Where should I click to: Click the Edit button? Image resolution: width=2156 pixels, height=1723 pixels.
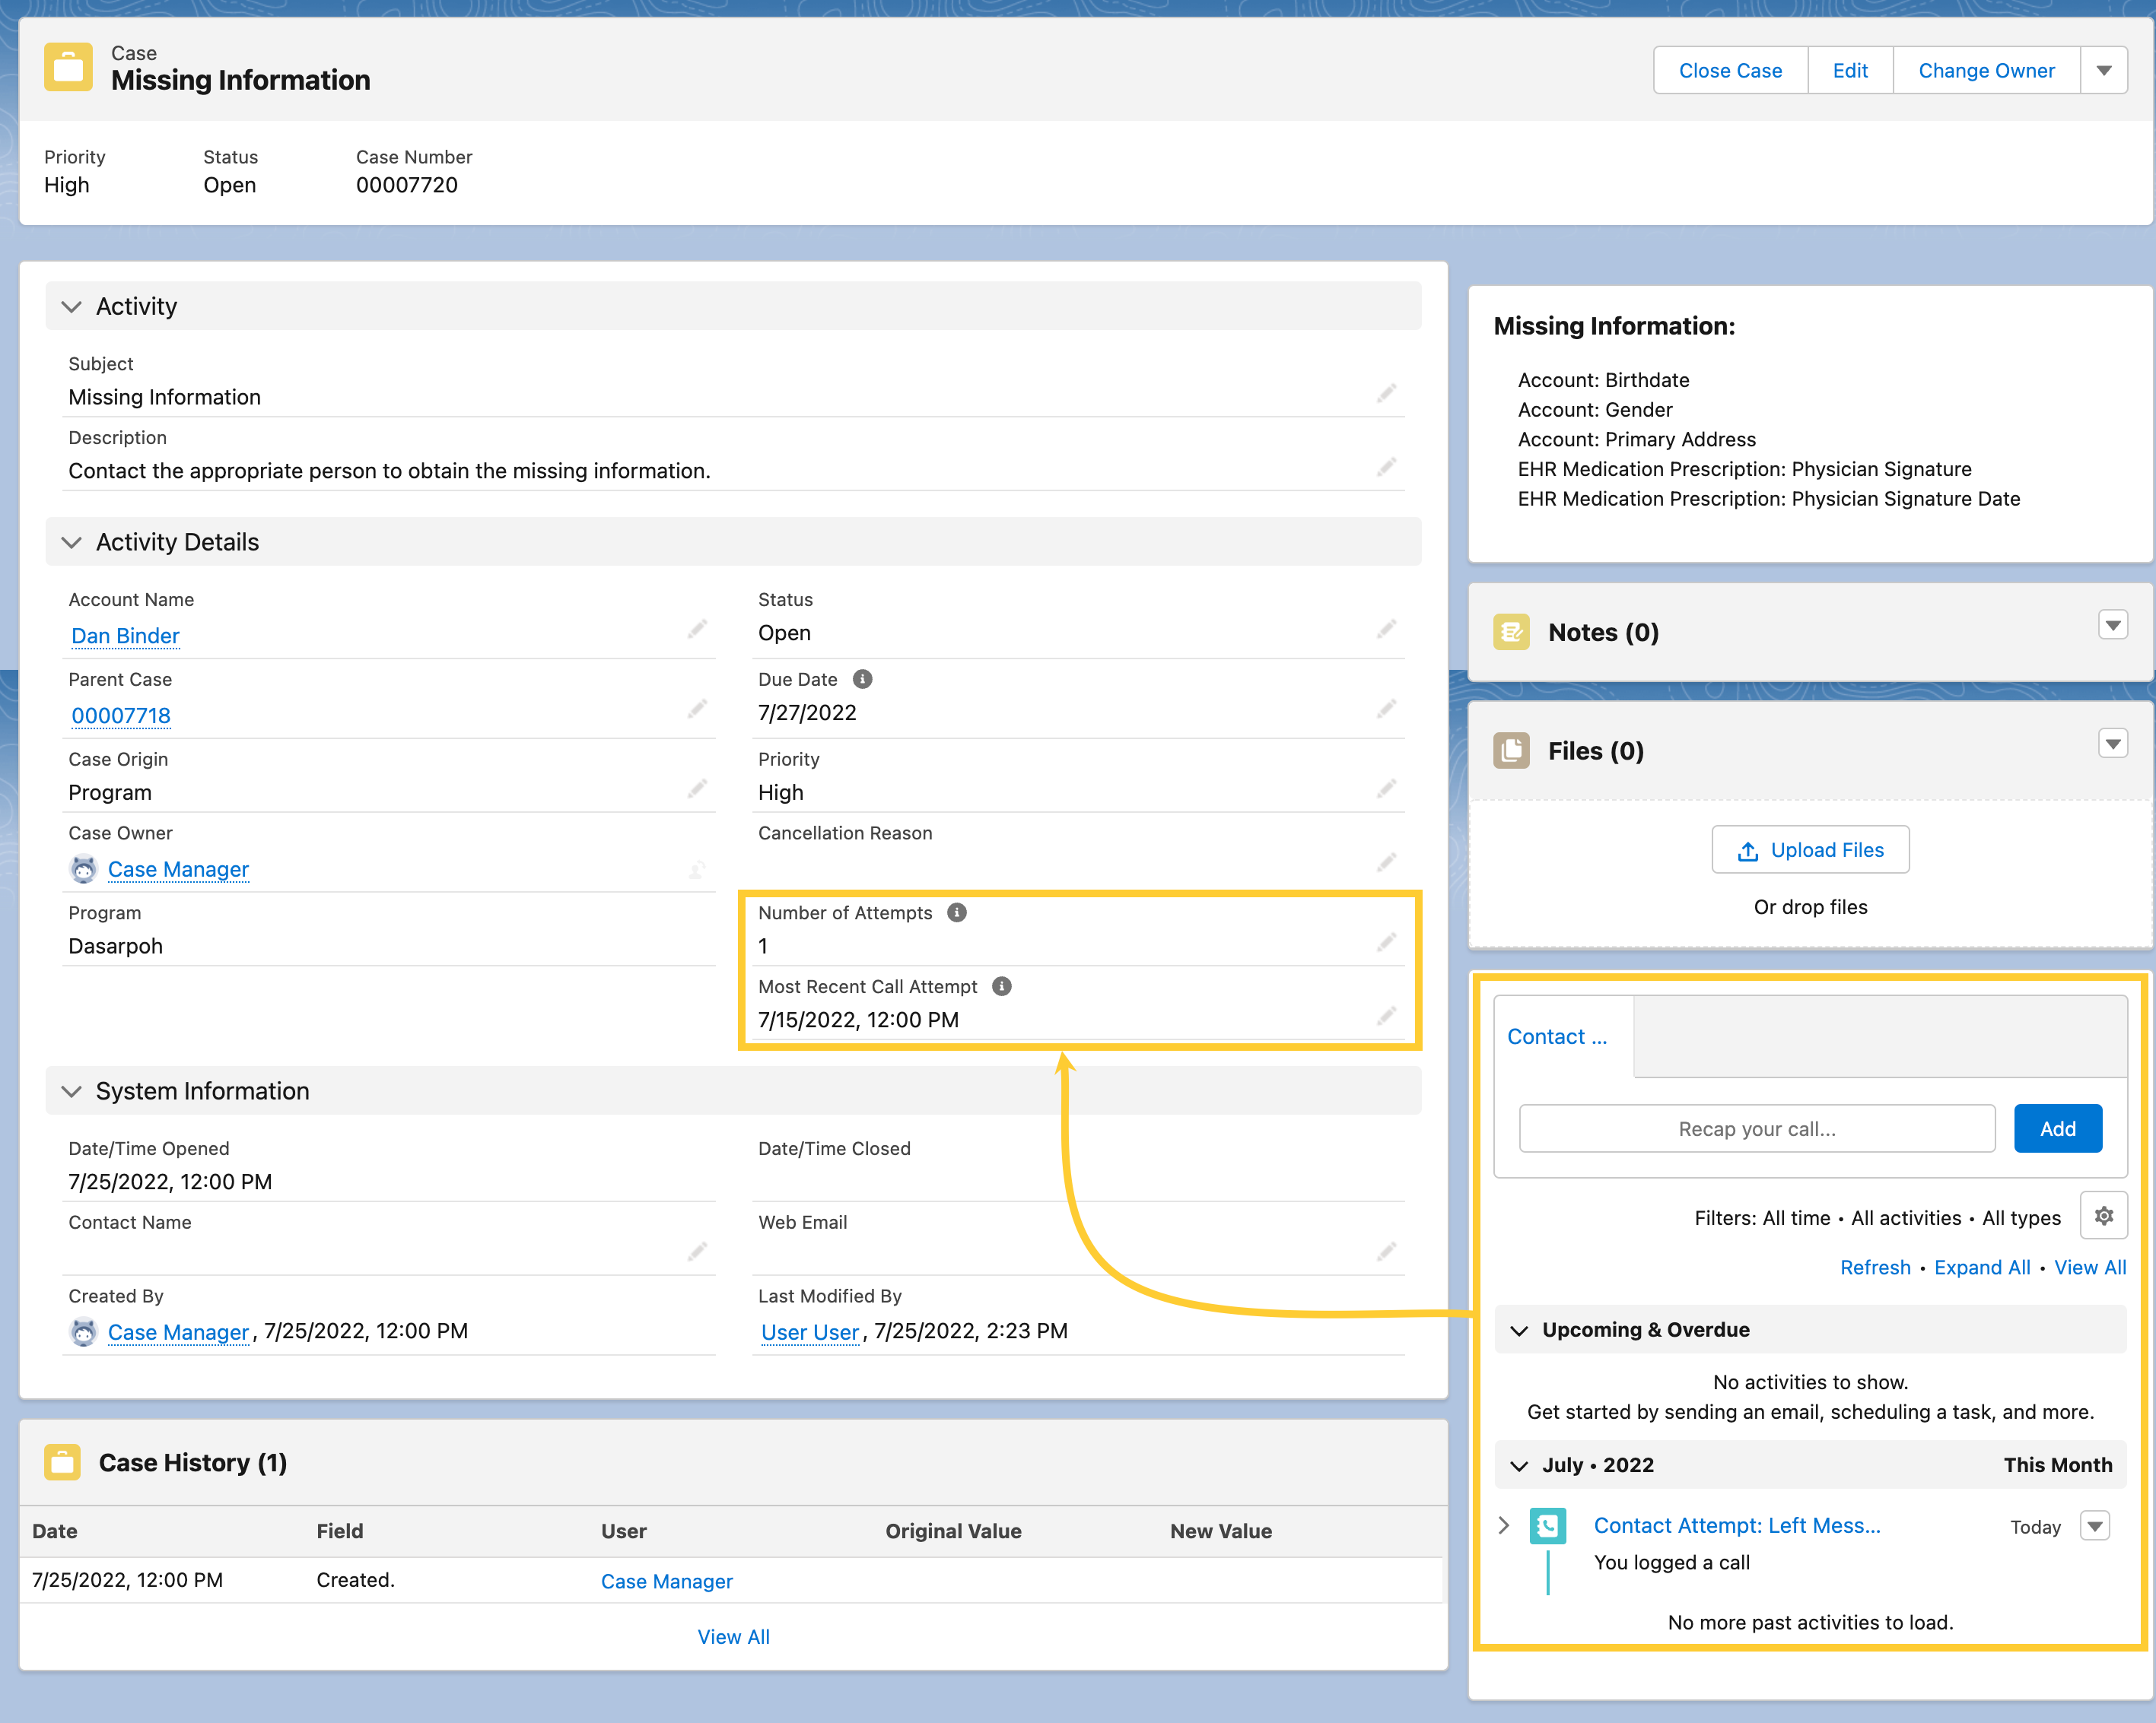click(1850, 70)
